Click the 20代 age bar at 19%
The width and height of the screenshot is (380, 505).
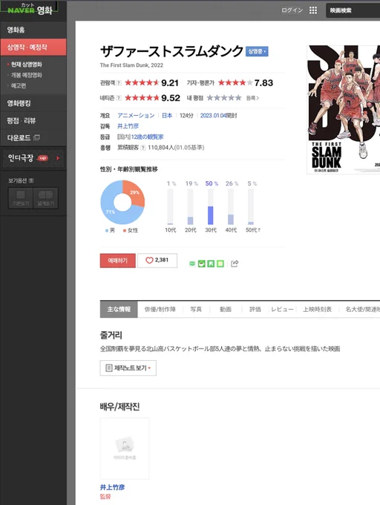tap(191, 206)
